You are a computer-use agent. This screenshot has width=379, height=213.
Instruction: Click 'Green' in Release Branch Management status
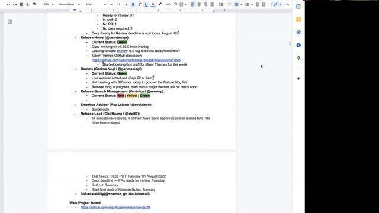(x=144, y=96)
